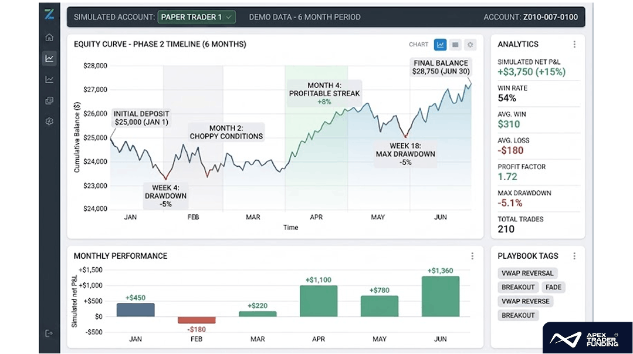Click the Month 4 Profitable Streak annotation
Image resolution: width=633 pixels, height=354 pixels.
pyautogui.click(x=324, y=93)
